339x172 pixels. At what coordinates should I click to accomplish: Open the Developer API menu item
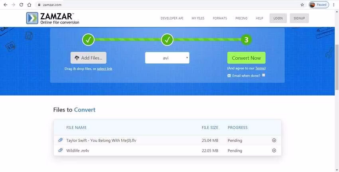coord(172,18)
